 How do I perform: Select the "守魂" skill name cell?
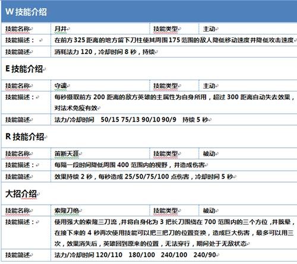coord(100,86)
